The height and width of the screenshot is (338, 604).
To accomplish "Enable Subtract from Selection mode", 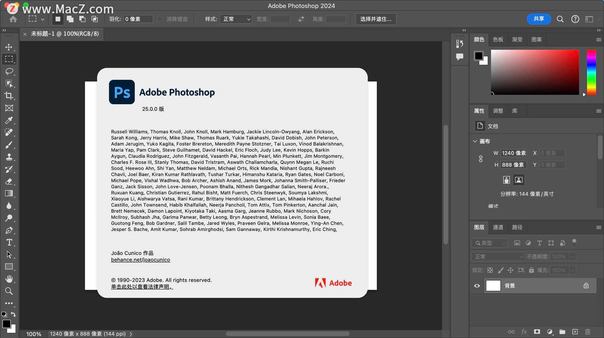I will click(x=82, y=19).
